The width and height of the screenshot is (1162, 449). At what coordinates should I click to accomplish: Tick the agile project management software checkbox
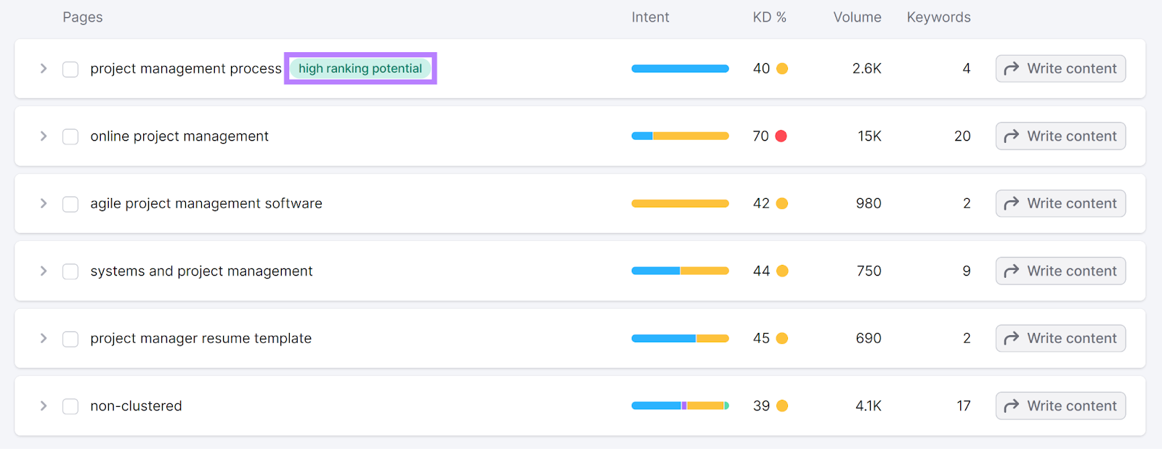(x=70, y=204)
